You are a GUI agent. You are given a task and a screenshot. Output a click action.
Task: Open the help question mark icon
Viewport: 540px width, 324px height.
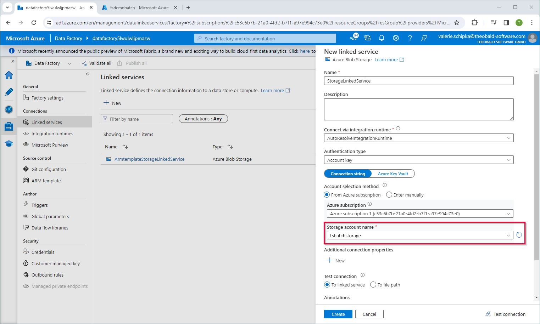tap(410, 38)
